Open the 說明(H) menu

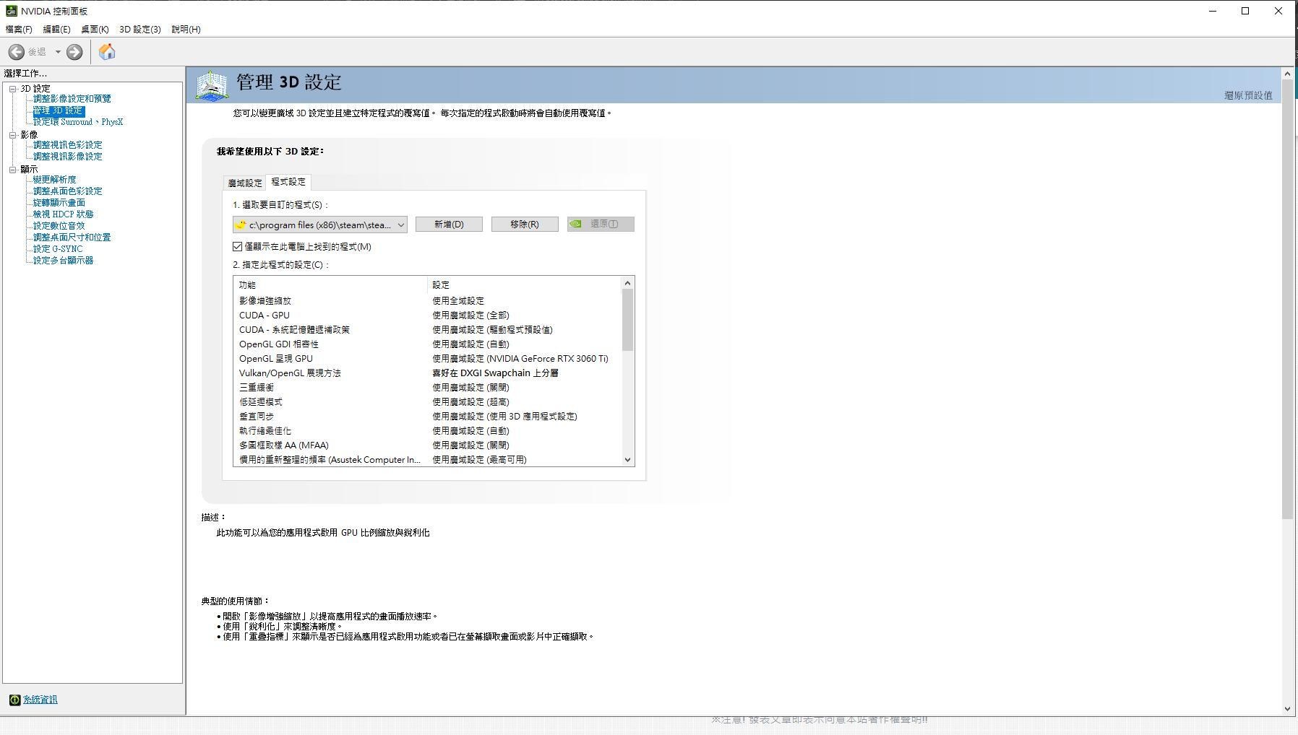[186, 30]
